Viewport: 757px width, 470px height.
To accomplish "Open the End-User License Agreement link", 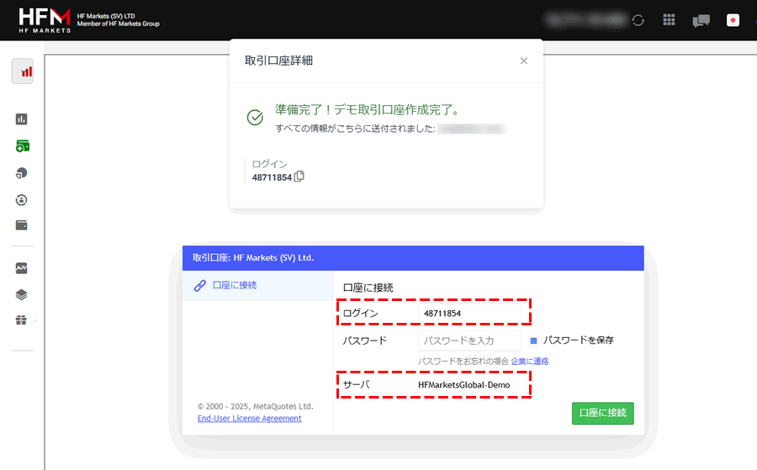I will tap(249, 419).
